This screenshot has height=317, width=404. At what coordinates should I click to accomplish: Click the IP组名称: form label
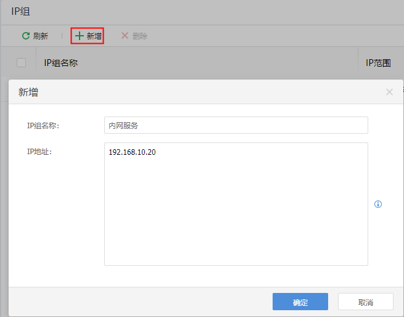tap(47, 125)
